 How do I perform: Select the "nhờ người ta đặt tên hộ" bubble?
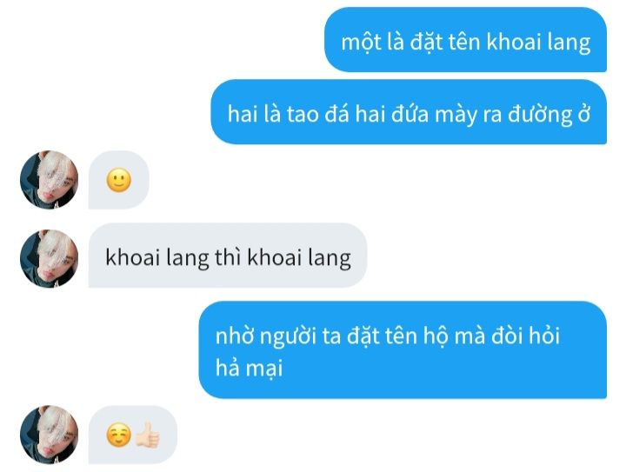(403, 350)
